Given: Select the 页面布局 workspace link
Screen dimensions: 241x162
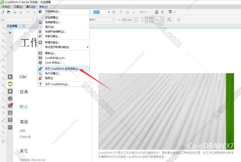Looking at the screenshot, I should pos(25,137).
